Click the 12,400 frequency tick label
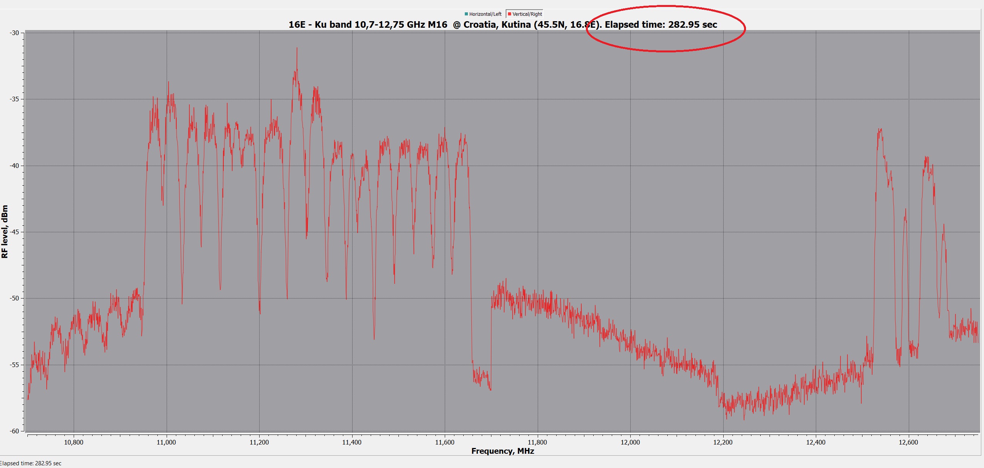The height and width of the screenshot is (468, 984). [x=815, y=442]
